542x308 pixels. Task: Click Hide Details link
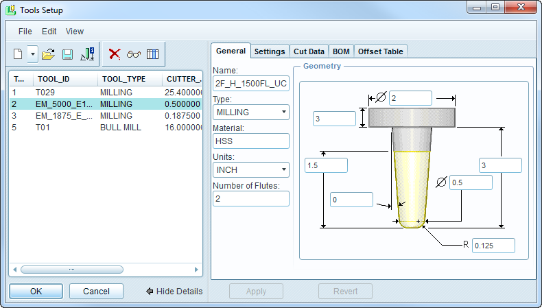click(174, 292)
